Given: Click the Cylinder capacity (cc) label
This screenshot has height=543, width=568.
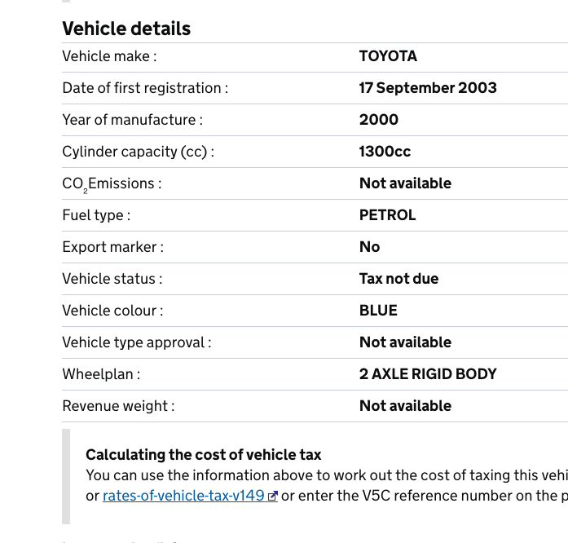Looking at the screenshot, I should tap(138, 152).
